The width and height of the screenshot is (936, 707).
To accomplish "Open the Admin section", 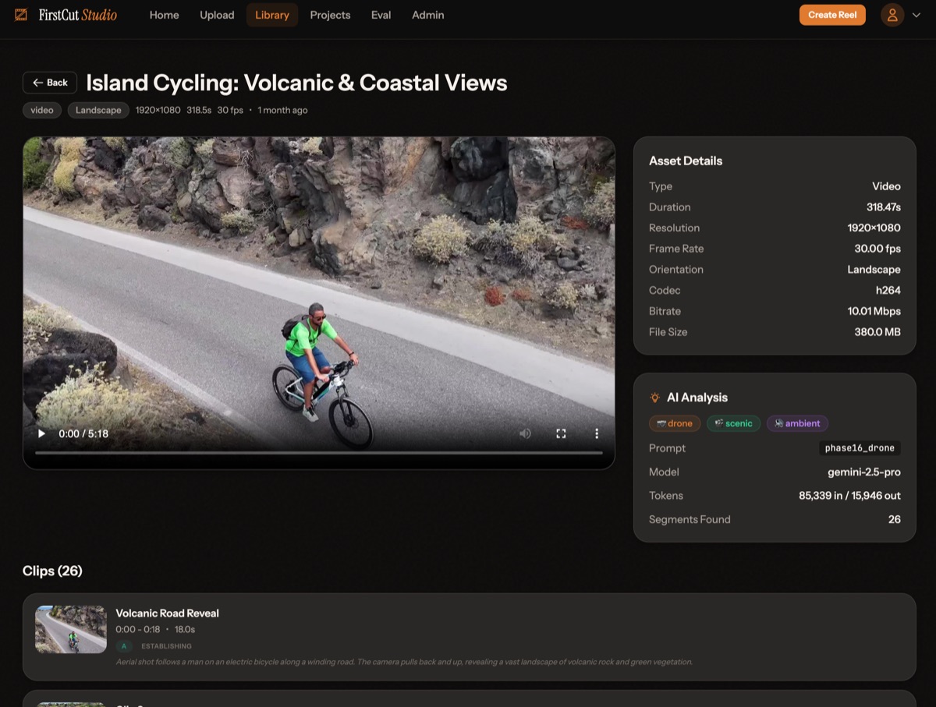I will pyautogui.click(x=427, y=15).
